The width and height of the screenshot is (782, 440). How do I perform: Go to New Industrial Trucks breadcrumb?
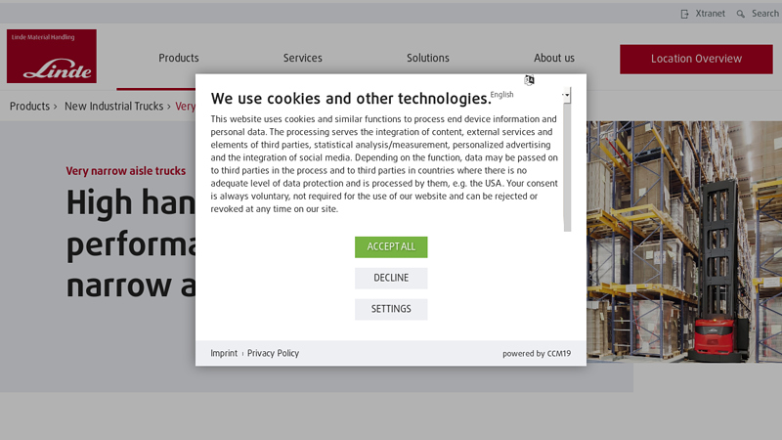tap(114, 107)
